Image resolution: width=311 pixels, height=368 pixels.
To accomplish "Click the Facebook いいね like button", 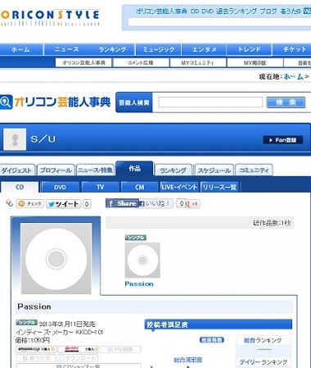I will (155, 203).
